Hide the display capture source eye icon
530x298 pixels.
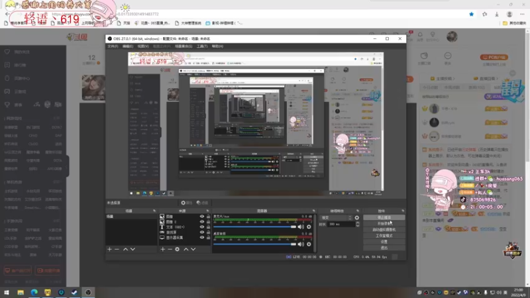(202, 238)
